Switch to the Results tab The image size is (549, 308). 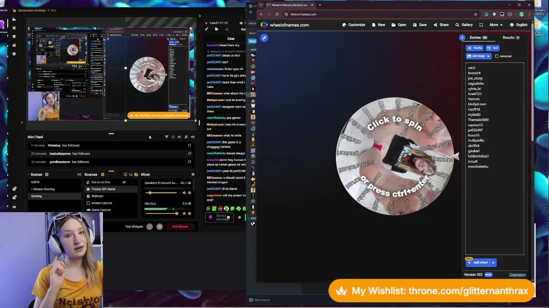(511, 38)
